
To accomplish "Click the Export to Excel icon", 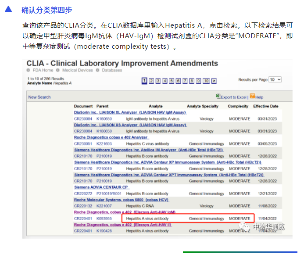I will click(x=218, y=97).
